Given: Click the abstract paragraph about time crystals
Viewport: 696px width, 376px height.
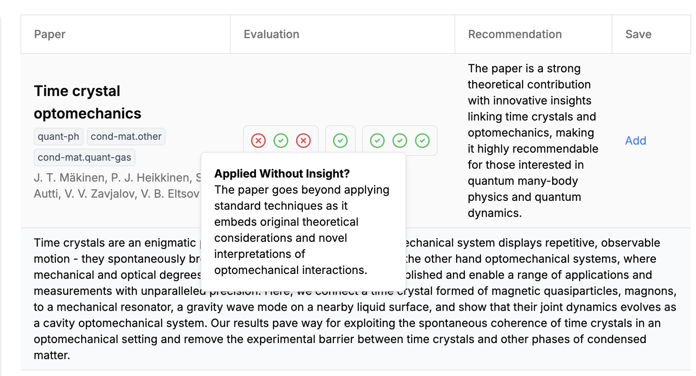Looking at the screenshot, I should tap(355, 299).
